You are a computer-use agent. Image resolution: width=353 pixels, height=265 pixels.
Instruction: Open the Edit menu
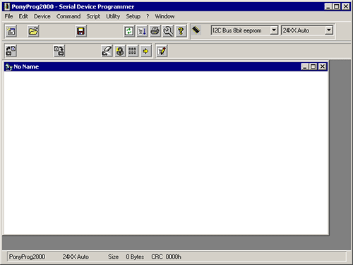tap(23, 16)
